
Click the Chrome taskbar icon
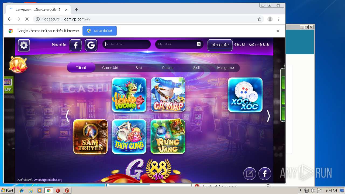pyautogui.click(x=49, y=190)
